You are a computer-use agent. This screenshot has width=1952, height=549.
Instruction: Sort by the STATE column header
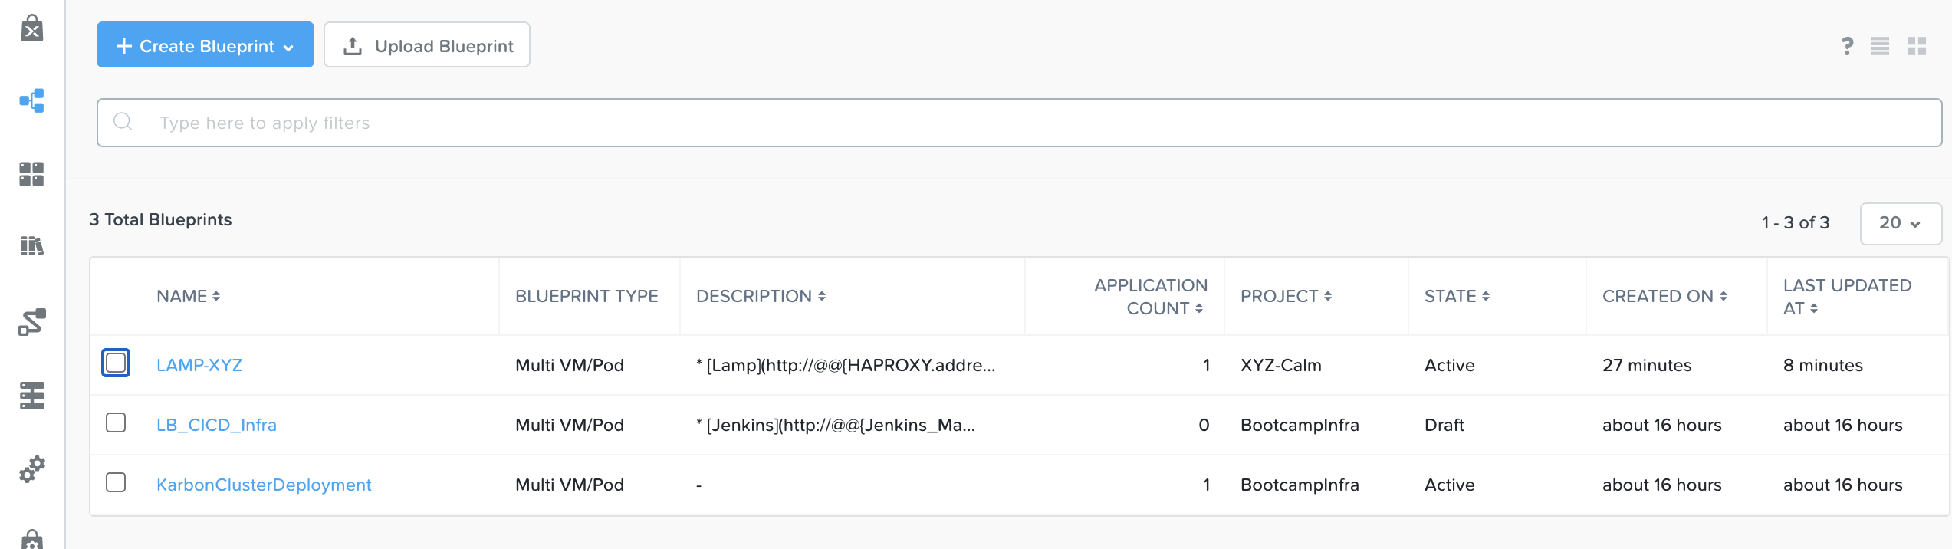[x=1457, y=296]
